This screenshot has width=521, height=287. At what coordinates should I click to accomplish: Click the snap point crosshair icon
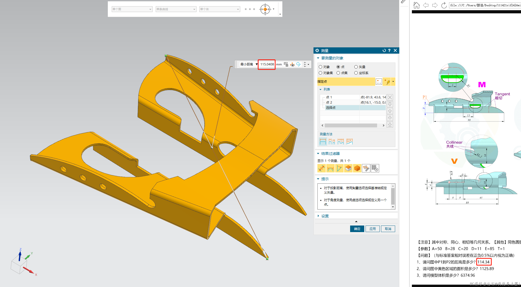pos(265,9)
